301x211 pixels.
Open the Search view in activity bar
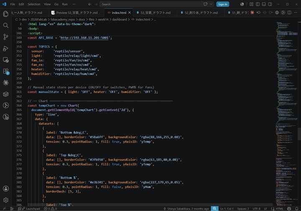pyautogui.click(x=6, y=25)
